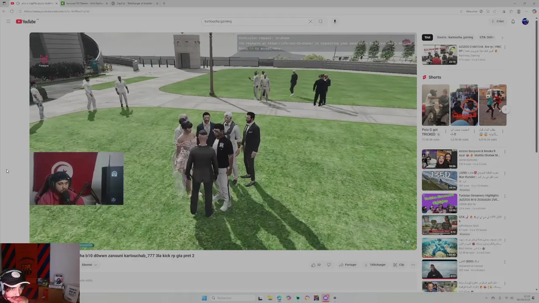The height and width of the screenshot is (303, 539).
Task: Open options for the Polo G got TRICKED short
Action: click(x=446, y=131)
